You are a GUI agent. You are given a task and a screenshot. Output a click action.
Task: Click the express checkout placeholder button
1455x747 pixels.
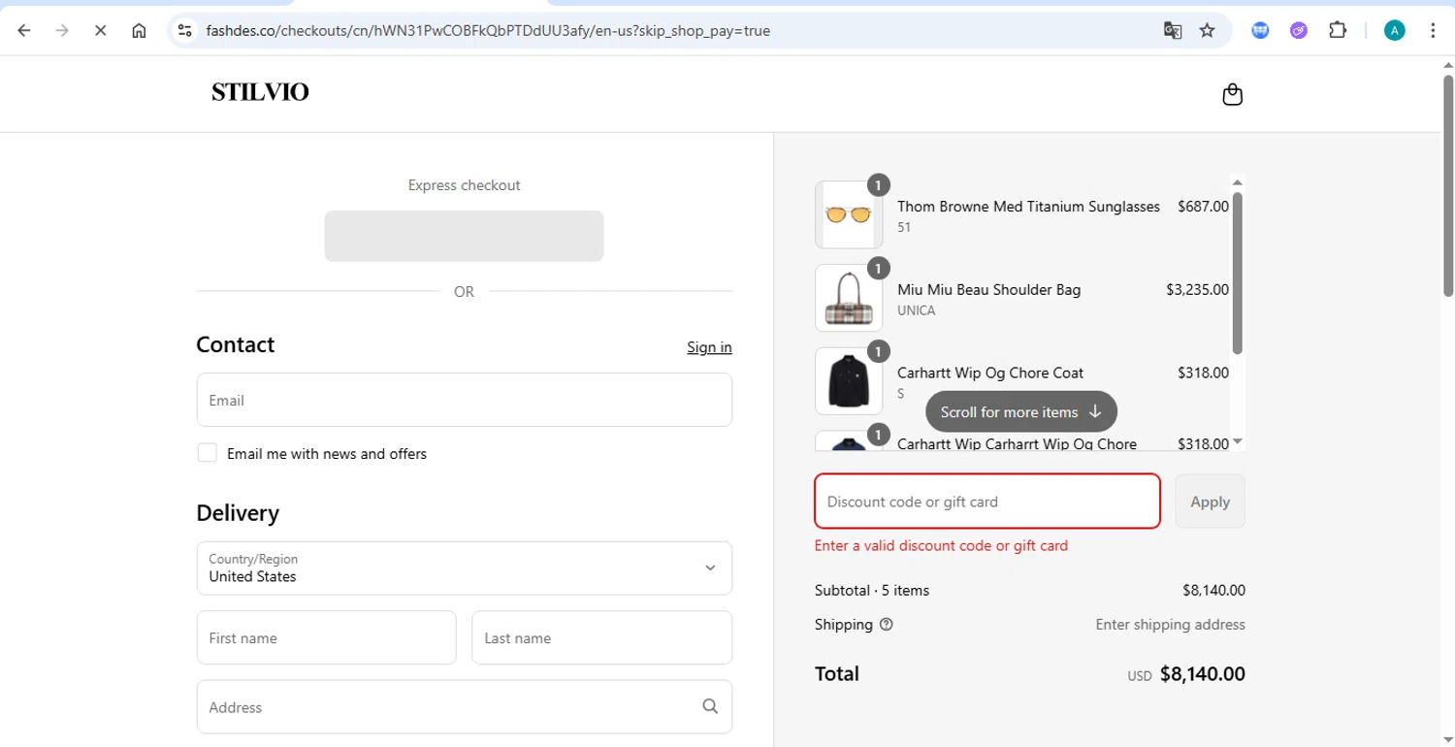[x=464, y=236]
